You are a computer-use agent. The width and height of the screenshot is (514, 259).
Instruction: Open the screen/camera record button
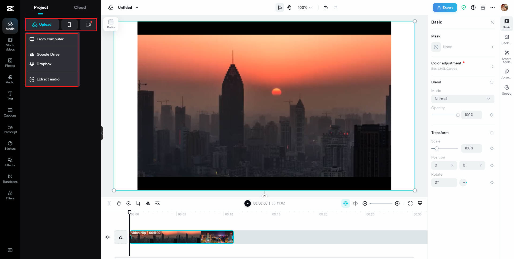(88, 25)
